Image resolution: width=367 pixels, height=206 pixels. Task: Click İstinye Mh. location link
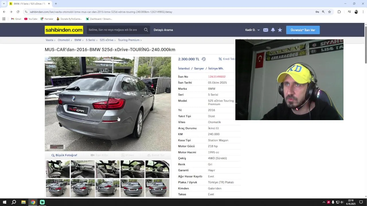[x=216, y=68]
